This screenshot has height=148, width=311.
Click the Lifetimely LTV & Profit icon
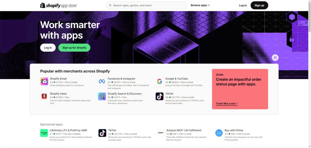point(44,133)
